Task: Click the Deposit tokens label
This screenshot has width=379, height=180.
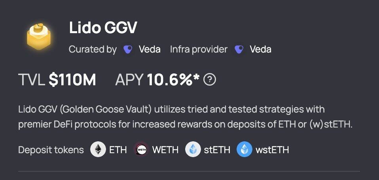Action: (51, 150)
